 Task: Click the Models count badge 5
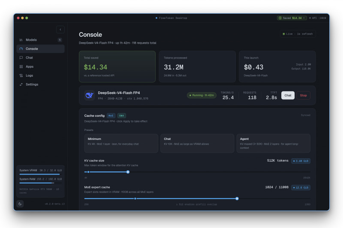point(60,40)
